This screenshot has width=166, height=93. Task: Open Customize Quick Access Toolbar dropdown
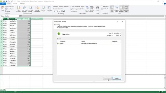tap(15, 1)
